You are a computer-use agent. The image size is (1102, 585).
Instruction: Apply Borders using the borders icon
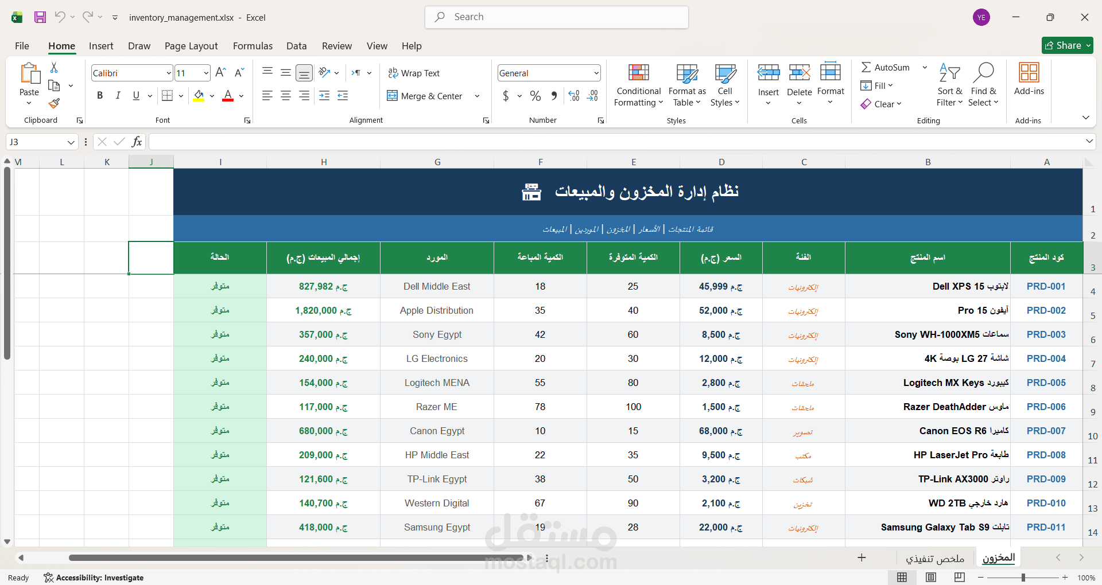[x=167, y=96]
